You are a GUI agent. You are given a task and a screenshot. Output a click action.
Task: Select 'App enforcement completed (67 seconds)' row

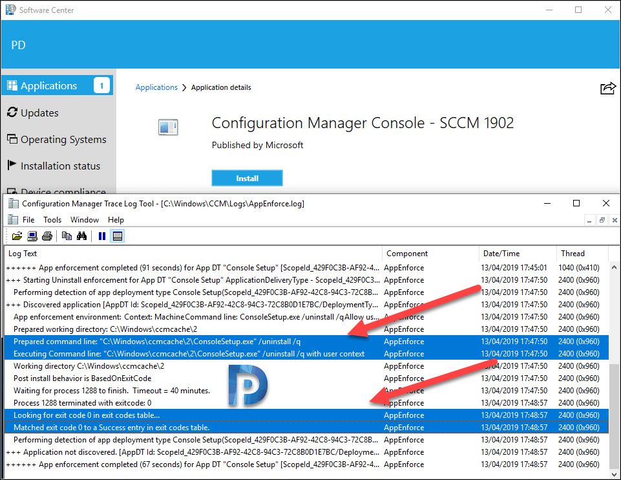[x=306, y=464]
